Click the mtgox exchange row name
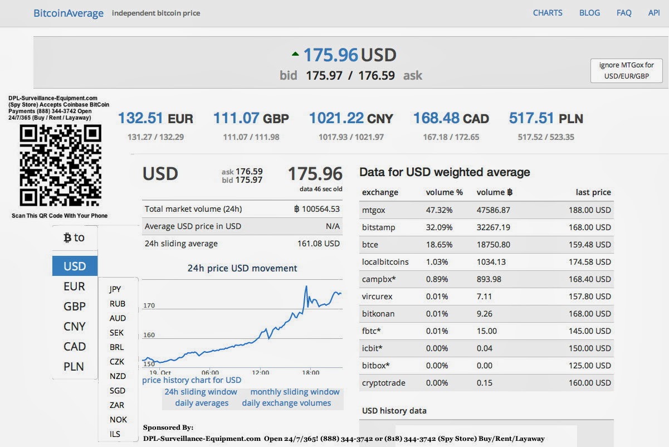This screenshot has height=447, width=669. click(373, 210)
